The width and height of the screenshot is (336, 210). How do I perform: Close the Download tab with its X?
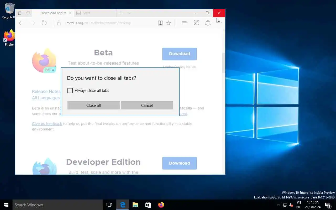[70, 13]
